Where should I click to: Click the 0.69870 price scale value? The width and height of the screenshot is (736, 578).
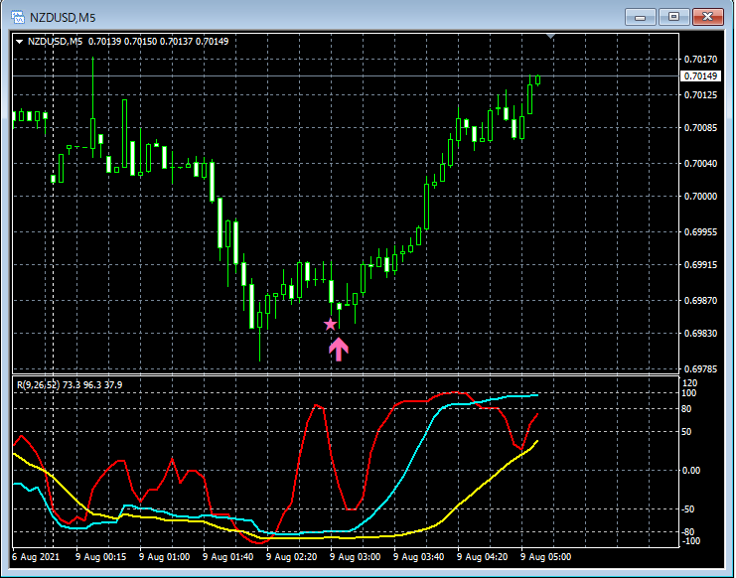click(x=701, y=300)
